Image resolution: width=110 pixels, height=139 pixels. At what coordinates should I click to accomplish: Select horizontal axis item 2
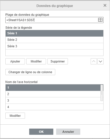click(x=53, y=94)
